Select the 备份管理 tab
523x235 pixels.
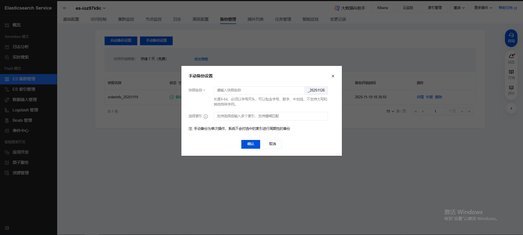point(228,19)
